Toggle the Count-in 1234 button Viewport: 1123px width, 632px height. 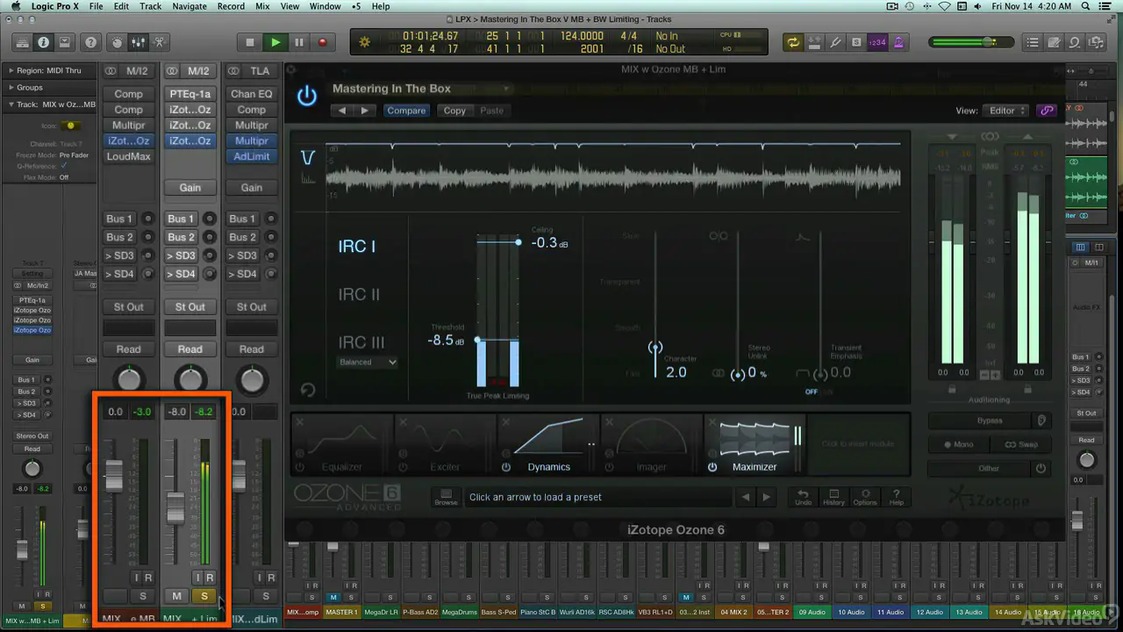tap(877, 42)
